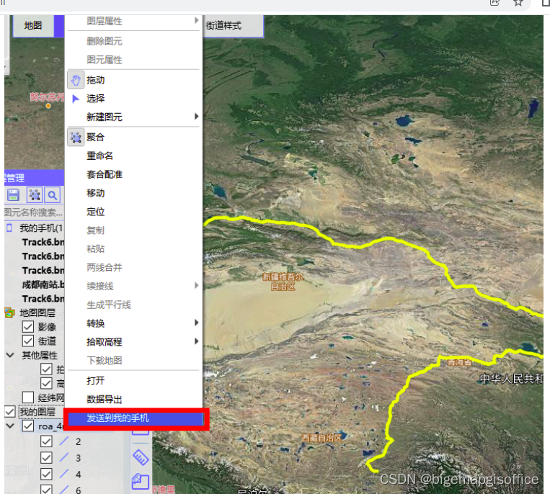Click the cluster icon beside 聚合

[x=76, y=137]
